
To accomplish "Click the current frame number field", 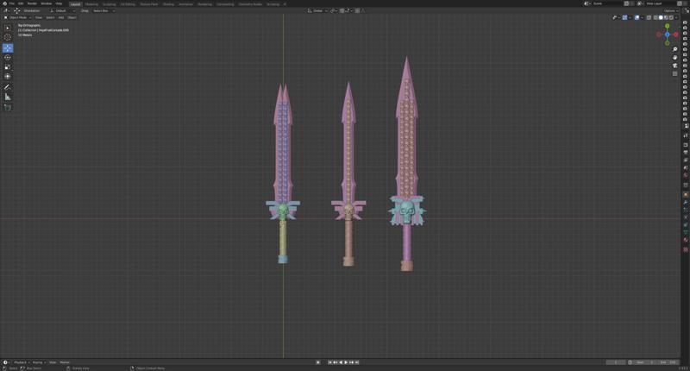I will [x=616, y=362].
